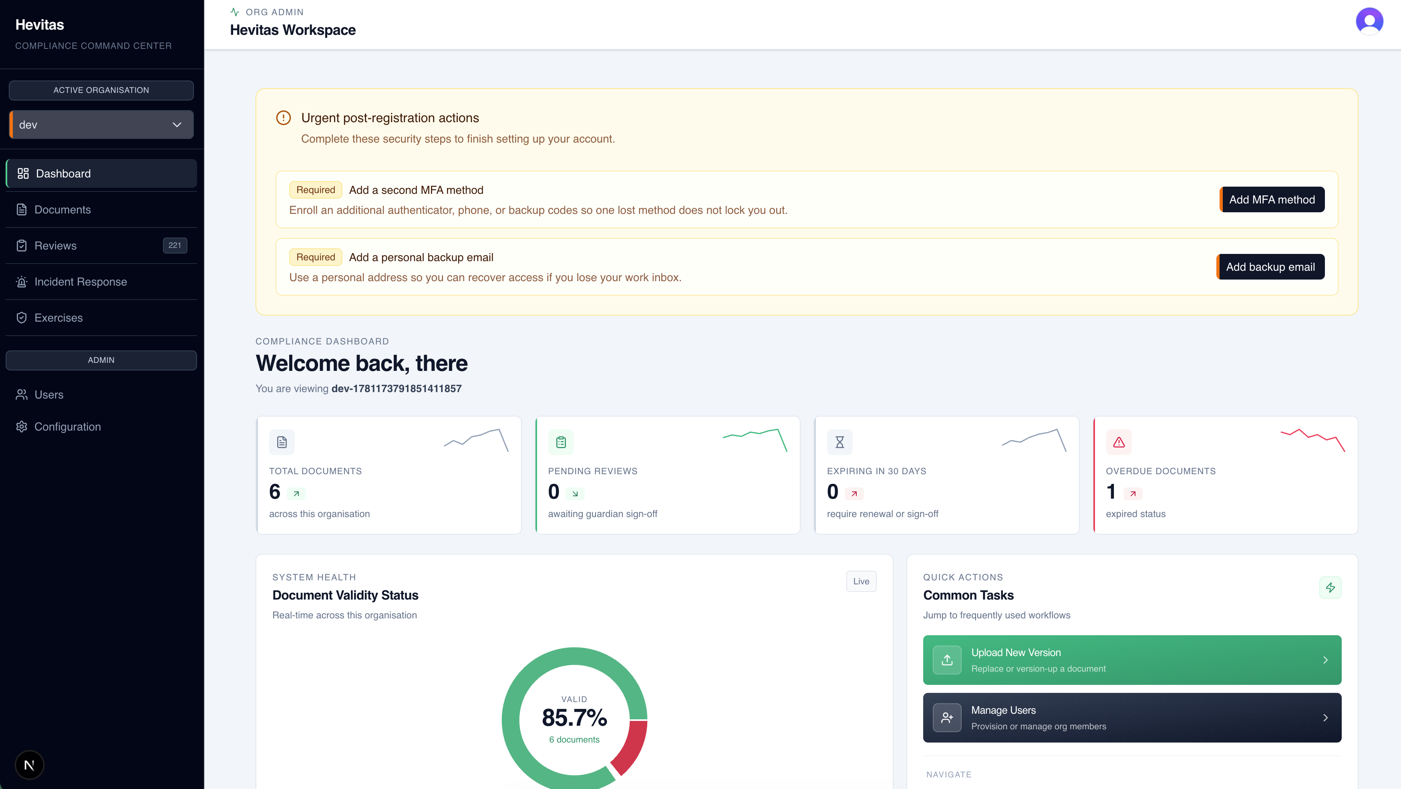
Task: Click the Overdue Documents red sparkline chart
Action: coord(1313,440)
